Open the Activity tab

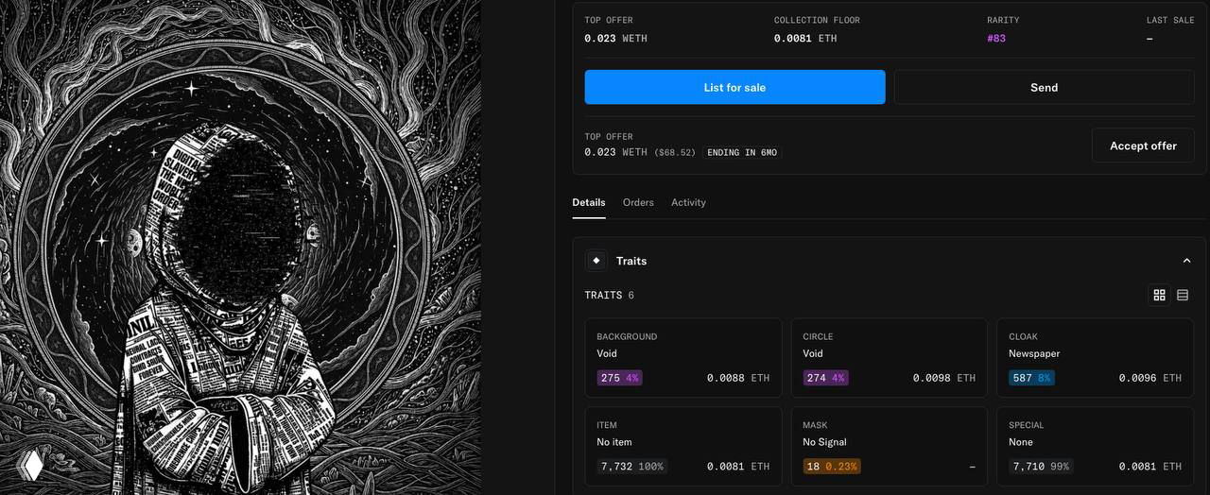(688, 202)
